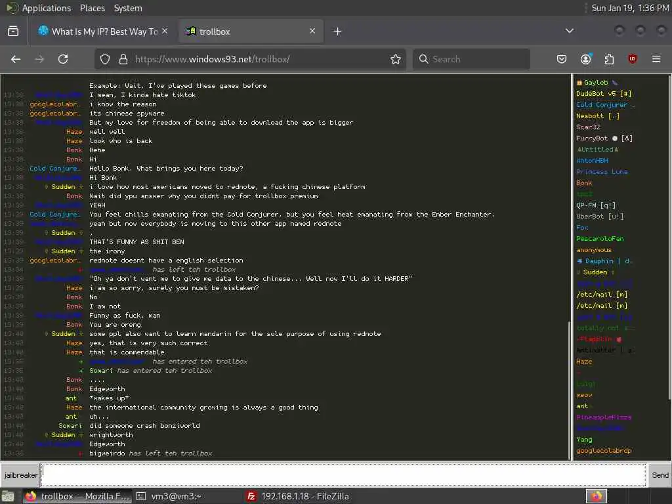This screenshot has width=672, height=504.
Task: Select Scar32 in user list
Action: [x=588, y=127]
